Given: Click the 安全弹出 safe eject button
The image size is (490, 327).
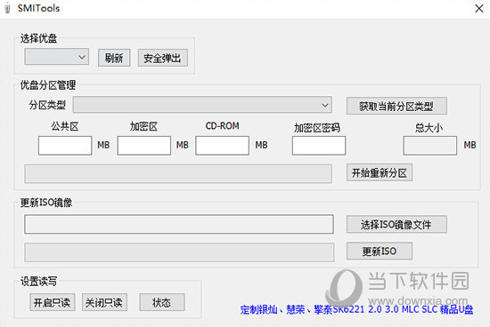Looking at the screenshot, I should coord(163,58).
